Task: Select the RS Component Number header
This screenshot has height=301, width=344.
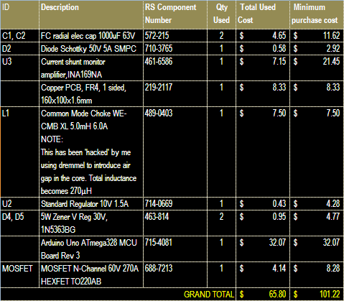Action: pos(175,14)
